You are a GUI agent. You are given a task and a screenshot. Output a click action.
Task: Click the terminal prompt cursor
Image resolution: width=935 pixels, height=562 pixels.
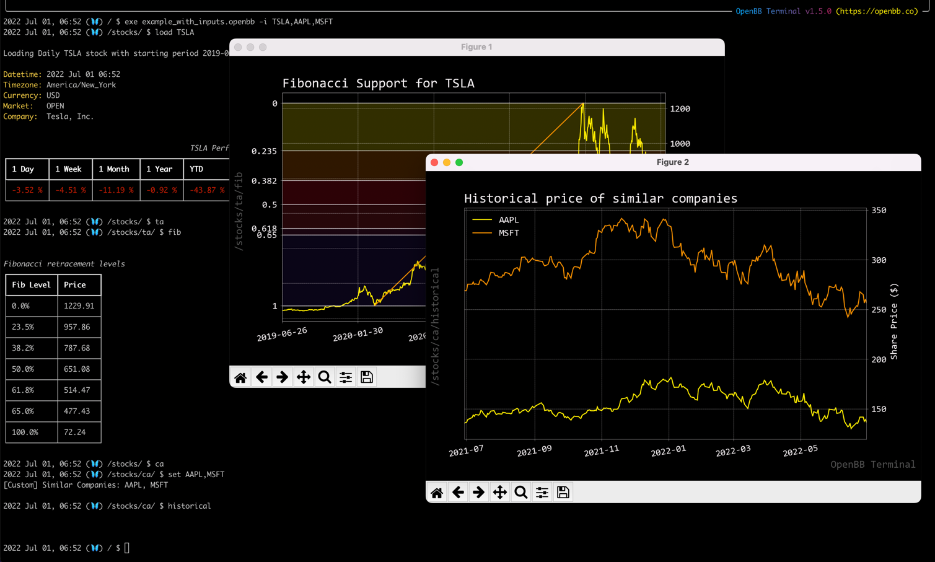tap(127, 548)
